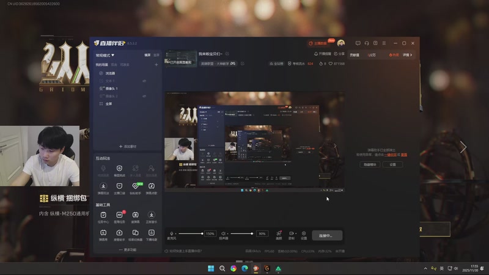The height and width of the screenshot is (275, 489).
Task: Open the 正版音乐 licensed music tool
Action: click(x=151, y=217)
